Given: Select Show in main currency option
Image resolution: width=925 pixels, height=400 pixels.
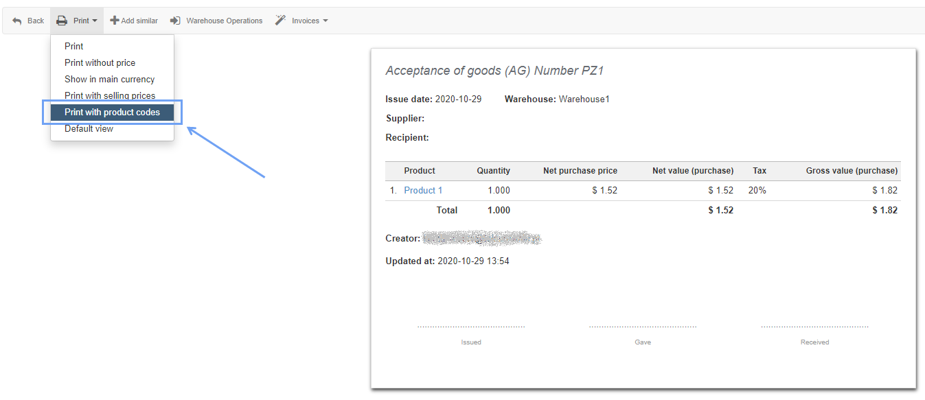Looking at the screenshot, I should pos(109,79).
